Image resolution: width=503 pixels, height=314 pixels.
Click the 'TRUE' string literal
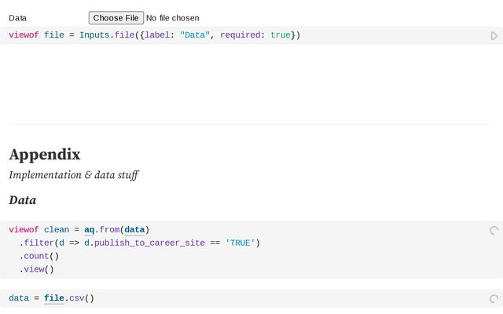(x=240, y=243)
